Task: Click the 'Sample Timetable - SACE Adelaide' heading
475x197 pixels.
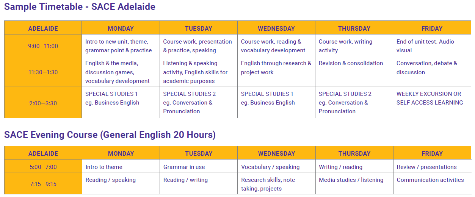Action: pyautogui.click(x=80, y=7)
